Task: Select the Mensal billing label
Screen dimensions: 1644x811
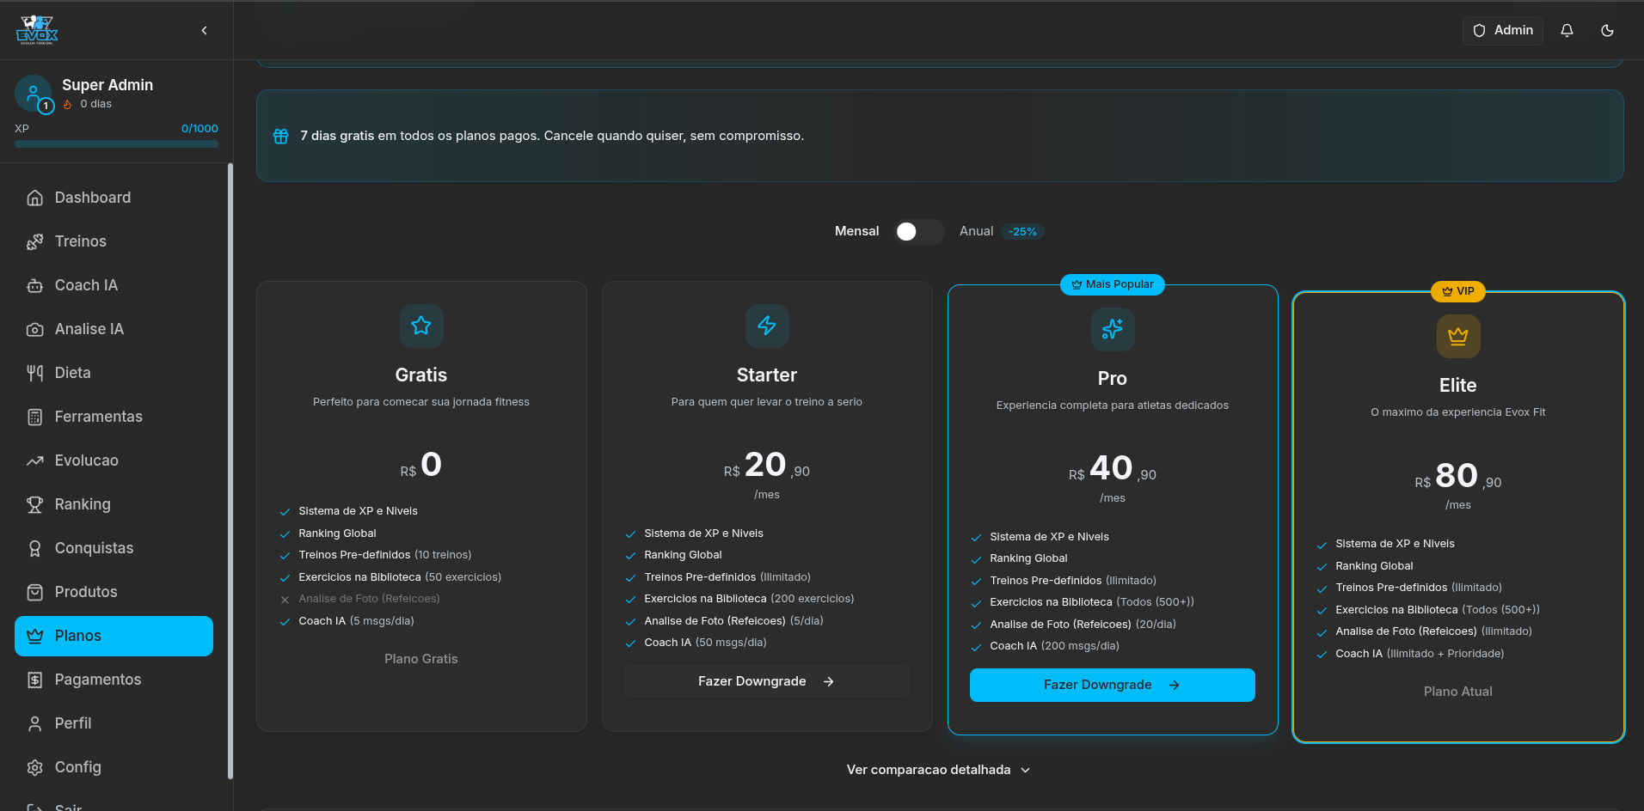Action: (x=856, y=231)
